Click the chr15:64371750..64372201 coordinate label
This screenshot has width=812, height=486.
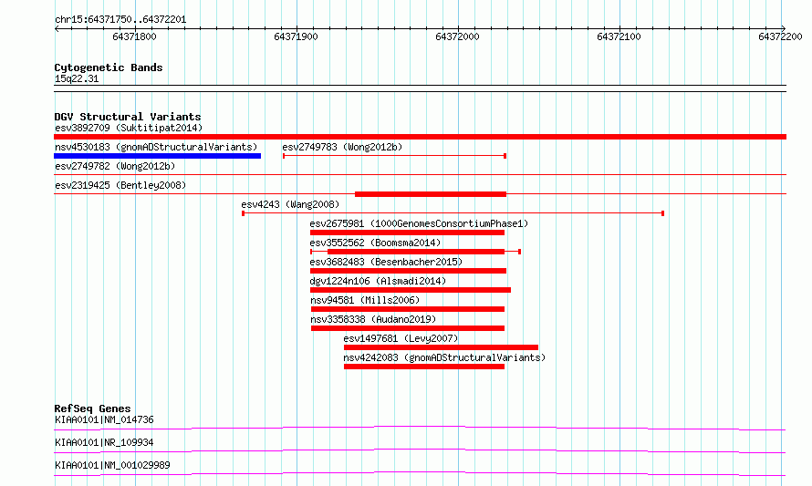pyautogui.click(x=120, y=20)
